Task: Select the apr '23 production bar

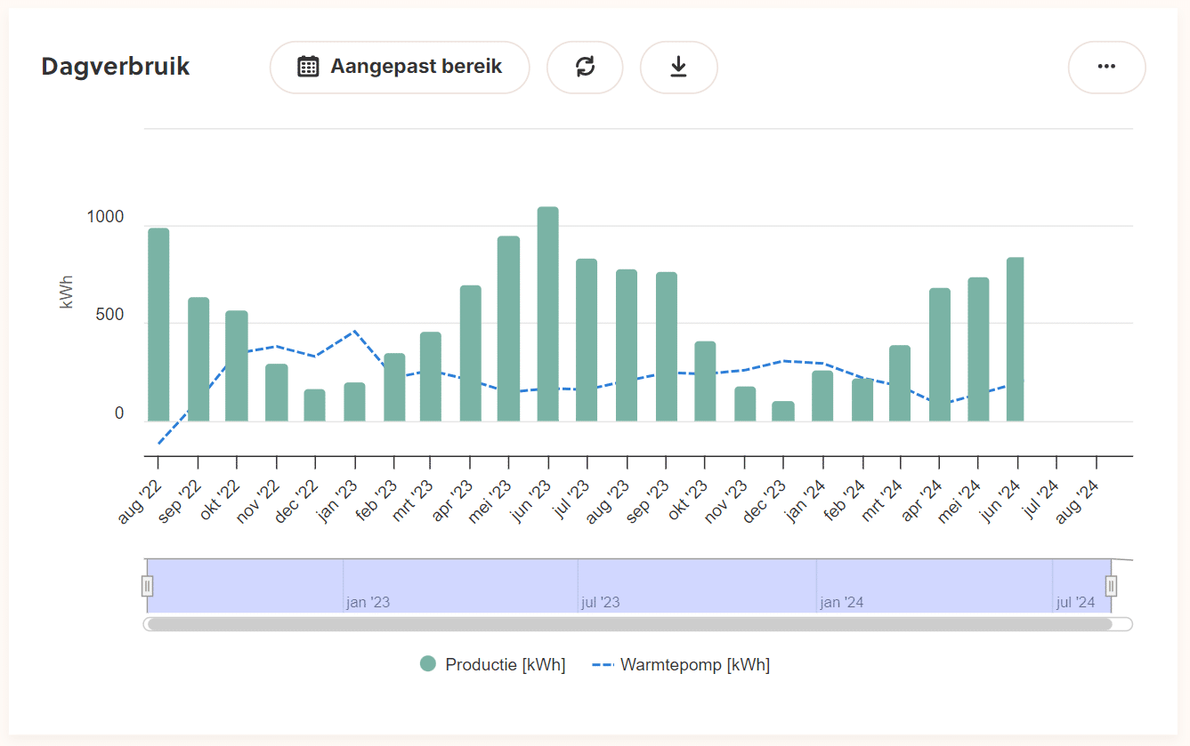Action: coord(470,354)
